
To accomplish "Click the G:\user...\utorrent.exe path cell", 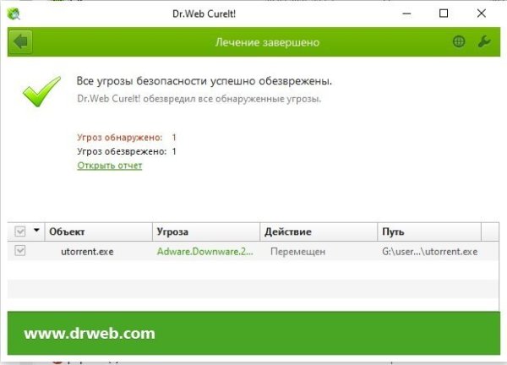I will pos(430,252).
